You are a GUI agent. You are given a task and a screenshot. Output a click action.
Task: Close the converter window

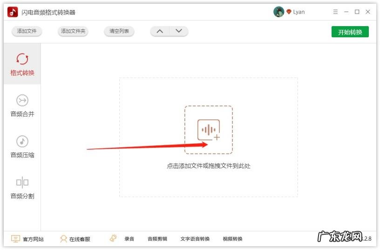[x=368, y=12]
